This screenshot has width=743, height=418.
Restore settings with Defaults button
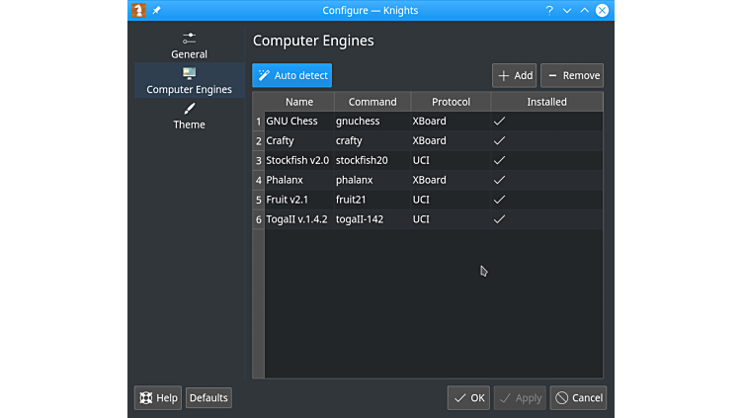208,397
